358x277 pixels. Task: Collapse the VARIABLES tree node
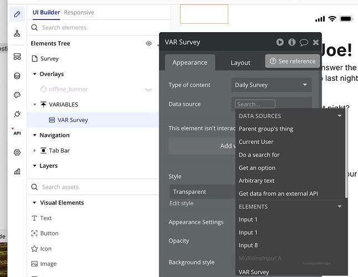pyautogui.click(x=35, y=105)
